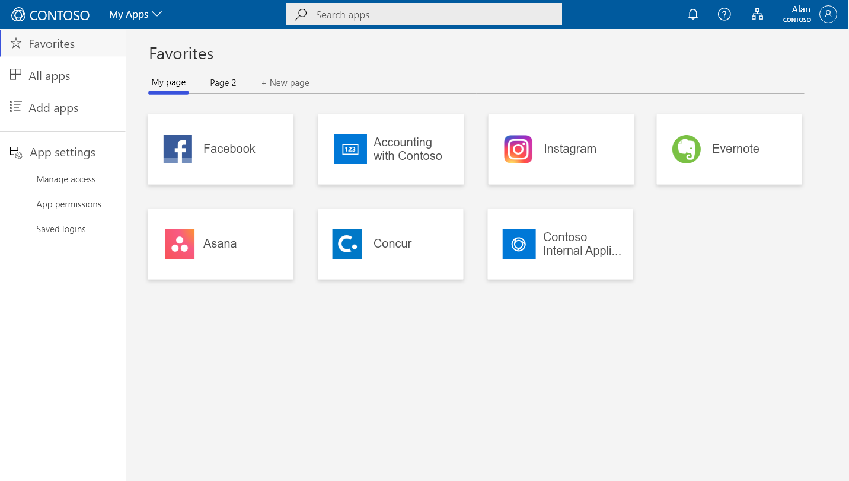Screen dimensions: 849x481
Task: Switch to the Page 2 tab
Action: click(223, 83)
